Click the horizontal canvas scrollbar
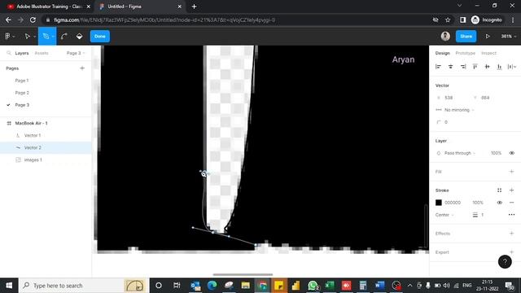This screenshot has width=521, height=293. click(243, 275)
